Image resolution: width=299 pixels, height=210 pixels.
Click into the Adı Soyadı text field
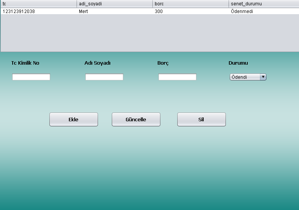coord(104,77)
